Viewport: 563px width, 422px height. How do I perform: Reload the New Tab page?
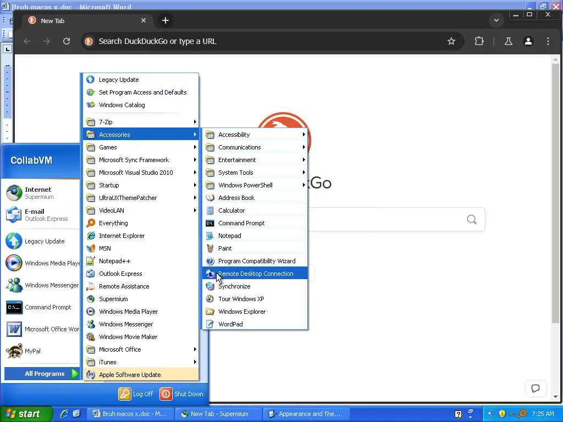(x=67, y=41)
